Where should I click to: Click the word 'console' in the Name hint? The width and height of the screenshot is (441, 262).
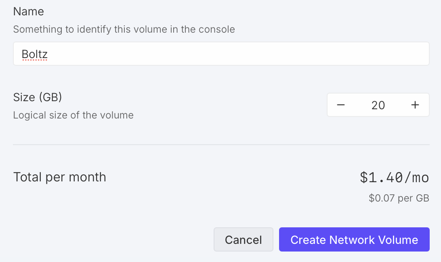[219, 29]
